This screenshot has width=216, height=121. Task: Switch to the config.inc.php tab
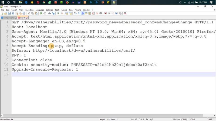pos(9,18)
